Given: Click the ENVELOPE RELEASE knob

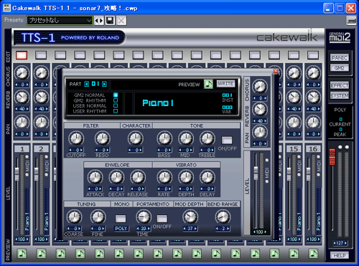Looking at the screenshot, I should pyautogui.click(x=138, y=177).
